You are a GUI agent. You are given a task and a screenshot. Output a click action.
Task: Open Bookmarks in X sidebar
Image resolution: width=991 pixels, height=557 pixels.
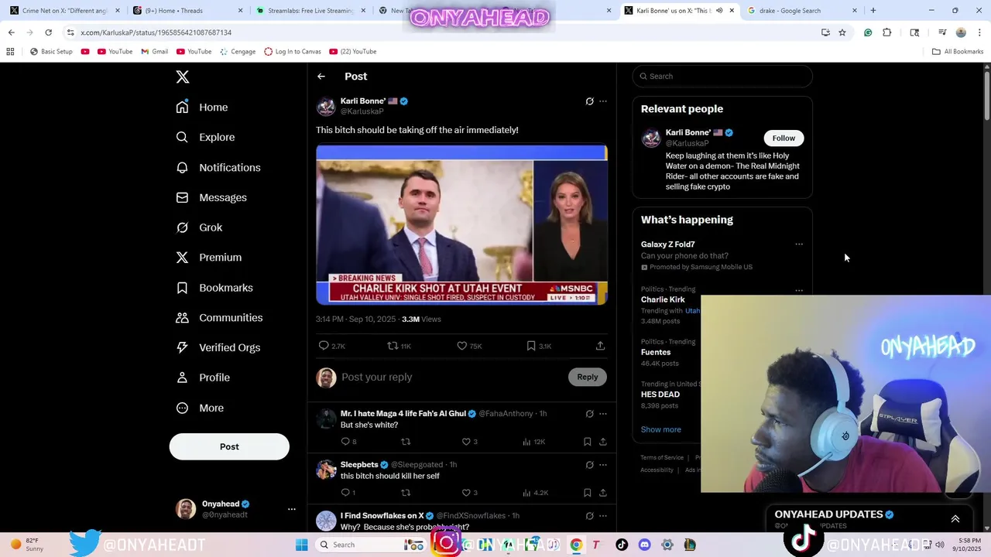click(214, 288)
